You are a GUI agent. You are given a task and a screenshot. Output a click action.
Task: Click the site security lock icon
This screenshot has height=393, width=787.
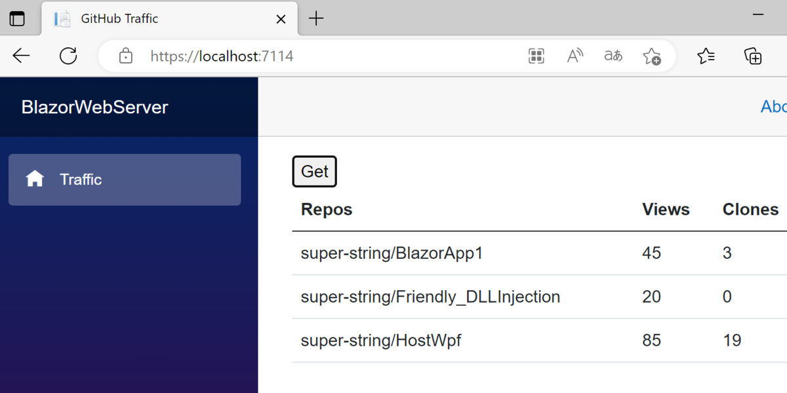[x=125, y=56]
